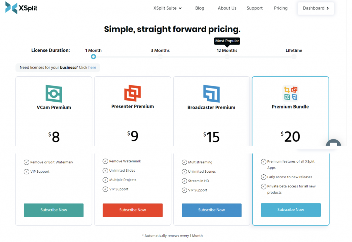Choose the 3 Months duration point
The height and width of the screenshot is (242, 352).
pyautogui.click(x=160, y=57)
